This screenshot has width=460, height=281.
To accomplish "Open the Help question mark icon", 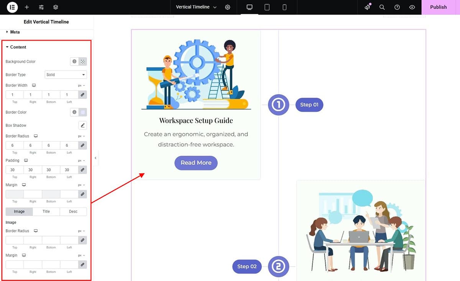I will coord(397,7).
